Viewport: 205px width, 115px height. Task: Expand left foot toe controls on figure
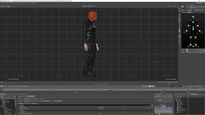point(188,46)
